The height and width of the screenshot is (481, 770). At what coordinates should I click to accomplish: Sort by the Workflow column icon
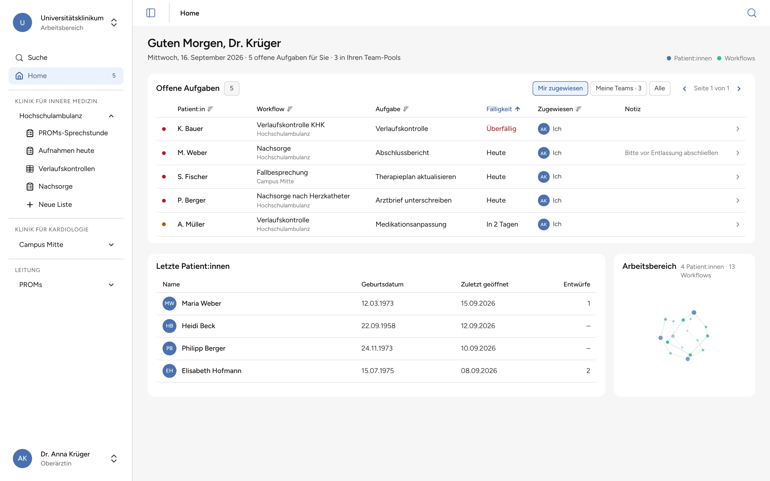coord(290,109)
